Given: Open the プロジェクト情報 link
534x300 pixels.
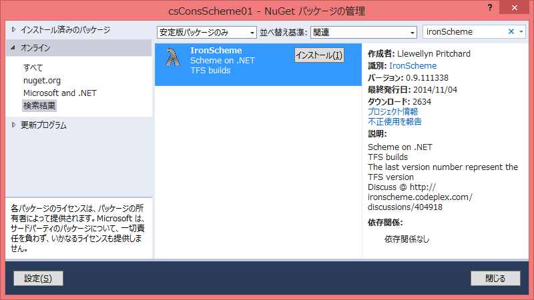Looking at the screenshot, I should (x=392, y=111).
